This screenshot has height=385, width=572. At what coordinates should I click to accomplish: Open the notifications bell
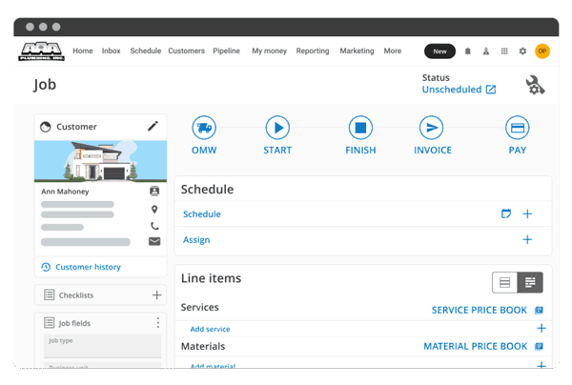467,51
